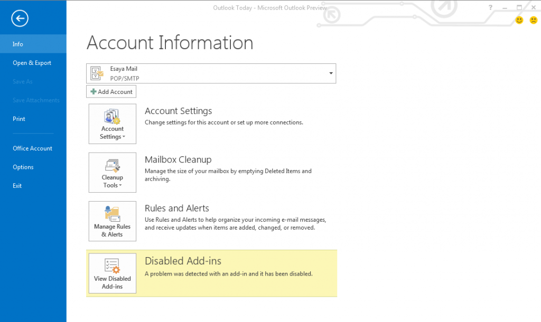Maximize the Outlook window
Viewport: 541px width, 322px height.
(519, 7)
